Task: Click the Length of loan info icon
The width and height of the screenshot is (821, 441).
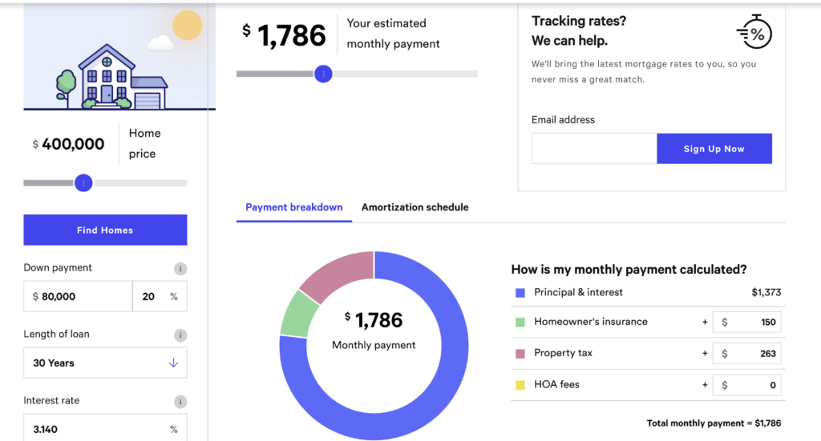Action: tap(180, 335)
